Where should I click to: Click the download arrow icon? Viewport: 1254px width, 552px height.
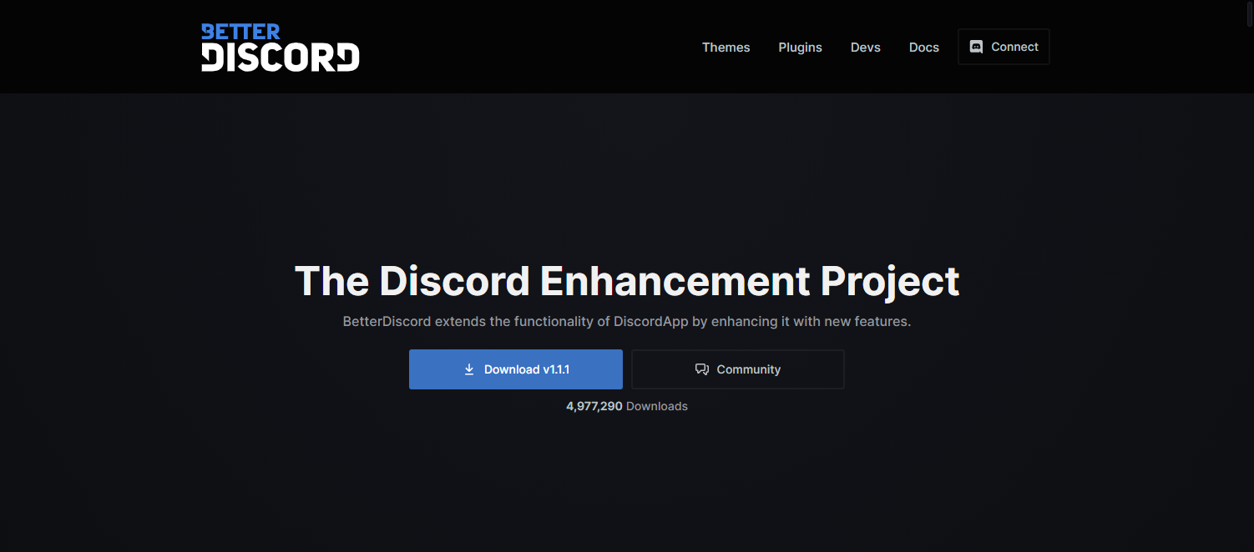pyautogui.click(x=469, y=369)
